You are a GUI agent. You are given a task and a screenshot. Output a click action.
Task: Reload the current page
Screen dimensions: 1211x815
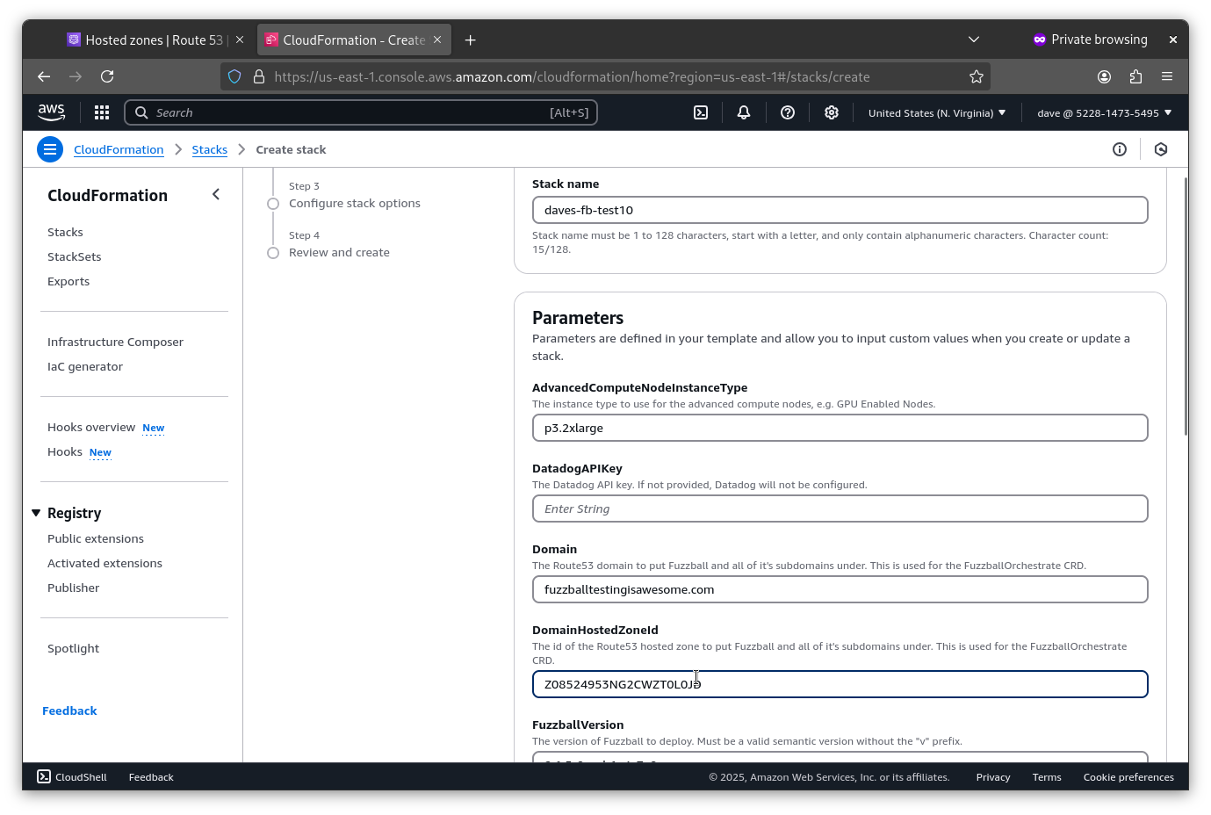107,76
